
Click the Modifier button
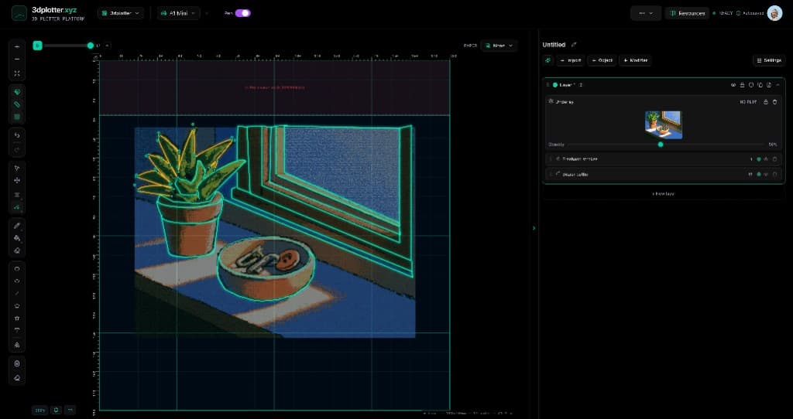point(635,60)
